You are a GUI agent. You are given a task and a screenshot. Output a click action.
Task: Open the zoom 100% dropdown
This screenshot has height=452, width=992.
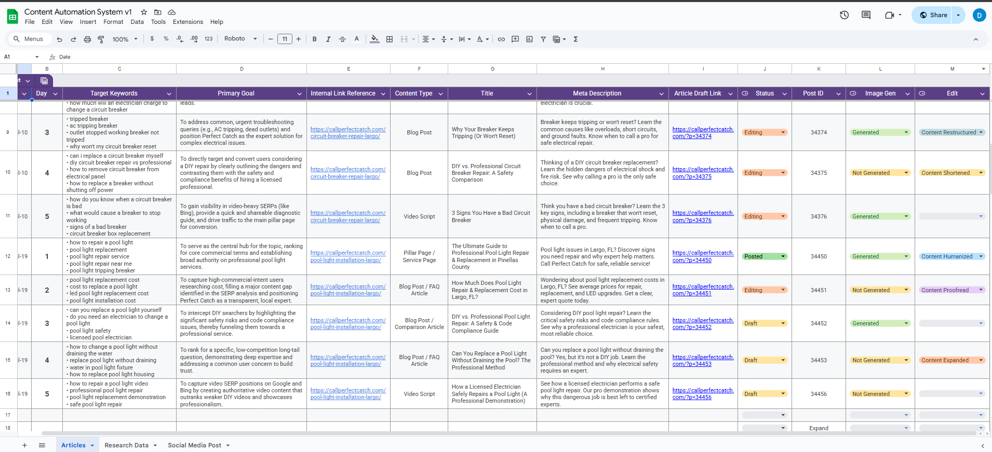125,39
